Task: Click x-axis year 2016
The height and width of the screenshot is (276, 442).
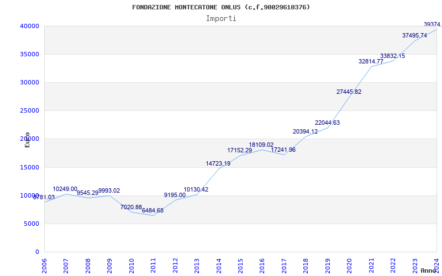Action: 262,266
